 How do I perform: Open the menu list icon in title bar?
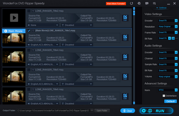tap(154, 3)
